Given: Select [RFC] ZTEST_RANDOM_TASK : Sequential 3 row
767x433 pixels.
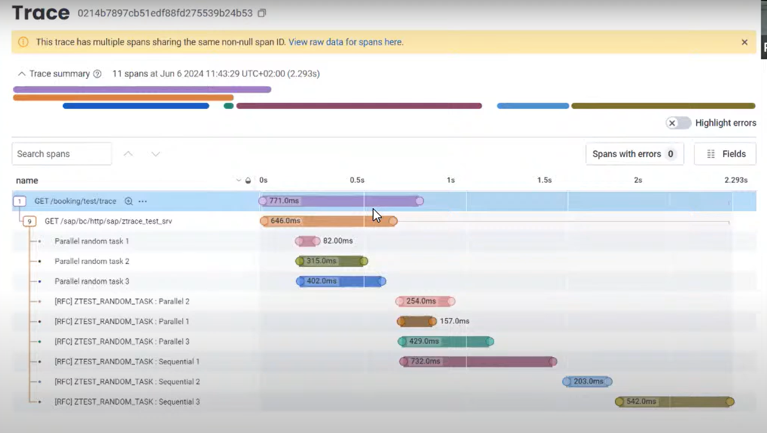Looking at the screenshot, I should point(384,402).
